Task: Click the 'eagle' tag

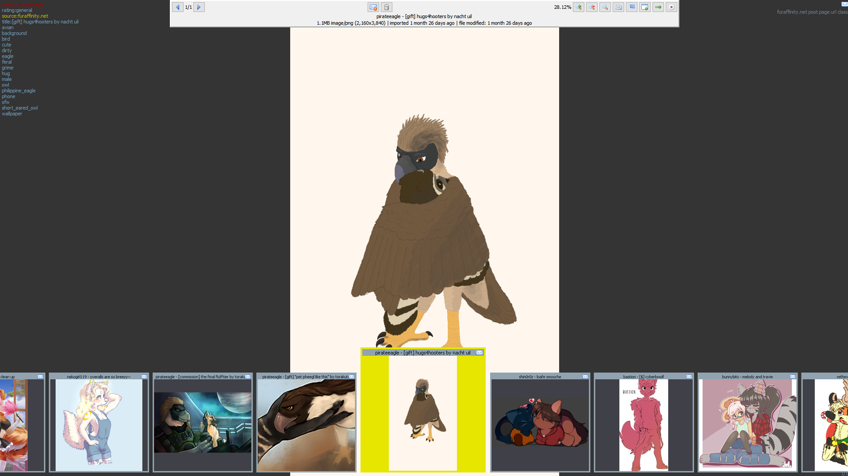Action: [x=8, y=56]
